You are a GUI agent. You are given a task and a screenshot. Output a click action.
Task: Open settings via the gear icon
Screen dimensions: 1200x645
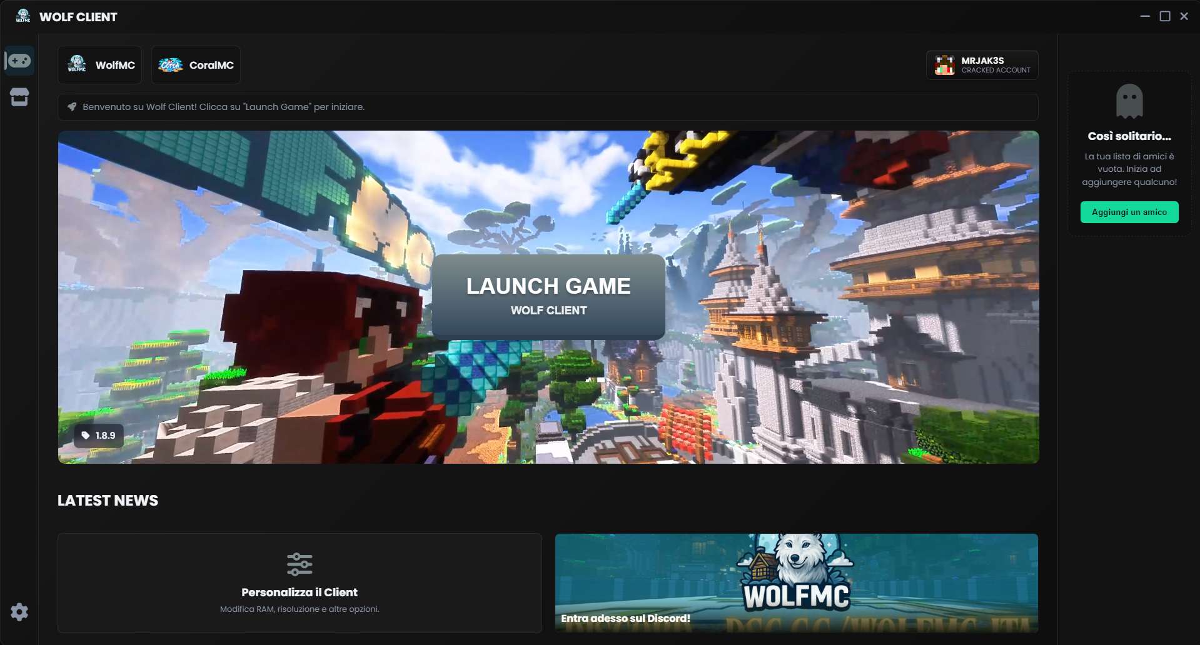click(19, 612)
